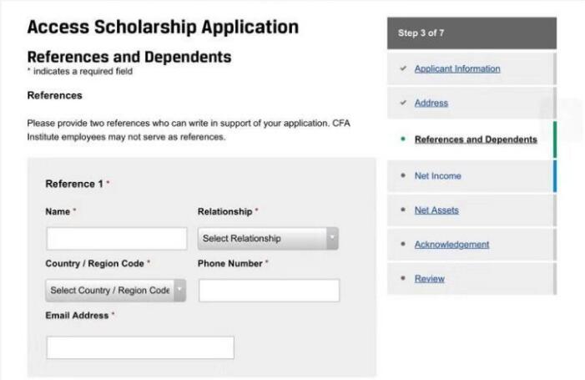Image resolution: width=585 pixels, height=380 pixels.
Task: Click the Reference 1 Name field
Action: tap(117, 239)
